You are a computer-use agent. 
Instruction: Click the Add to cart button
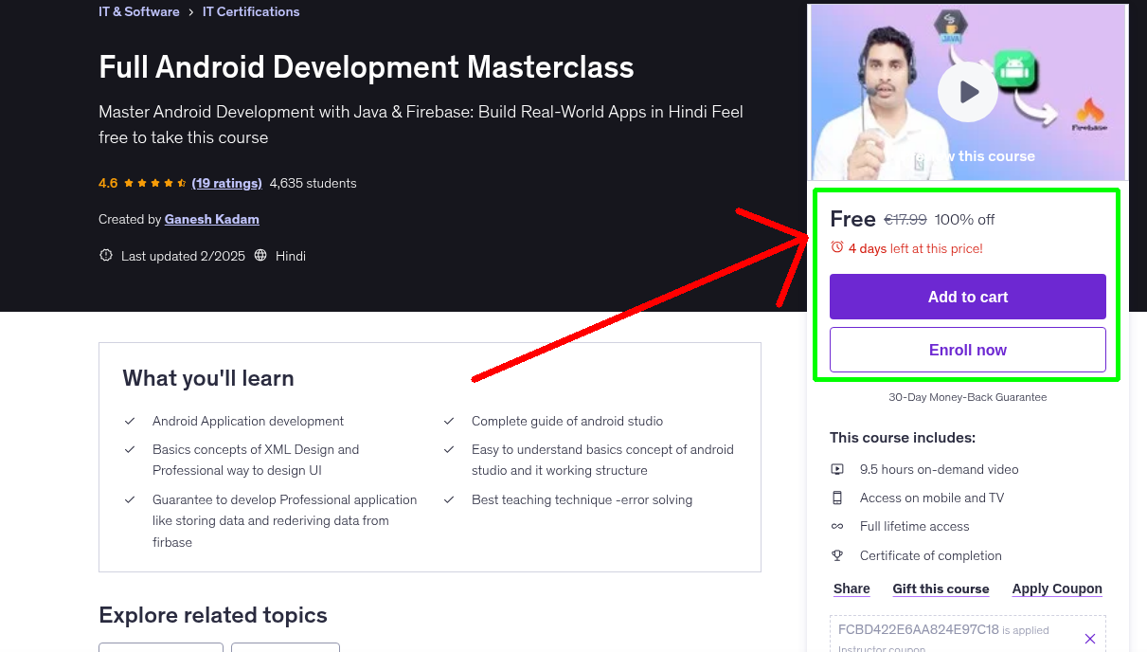967,296
